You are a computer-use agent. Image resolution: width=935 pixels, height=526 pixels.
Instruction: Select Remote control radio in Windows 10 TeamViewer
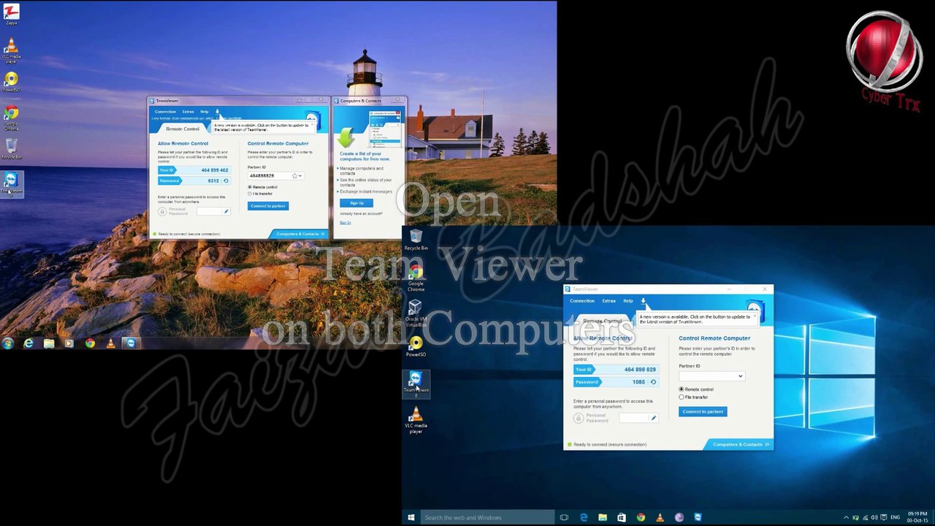682,389
